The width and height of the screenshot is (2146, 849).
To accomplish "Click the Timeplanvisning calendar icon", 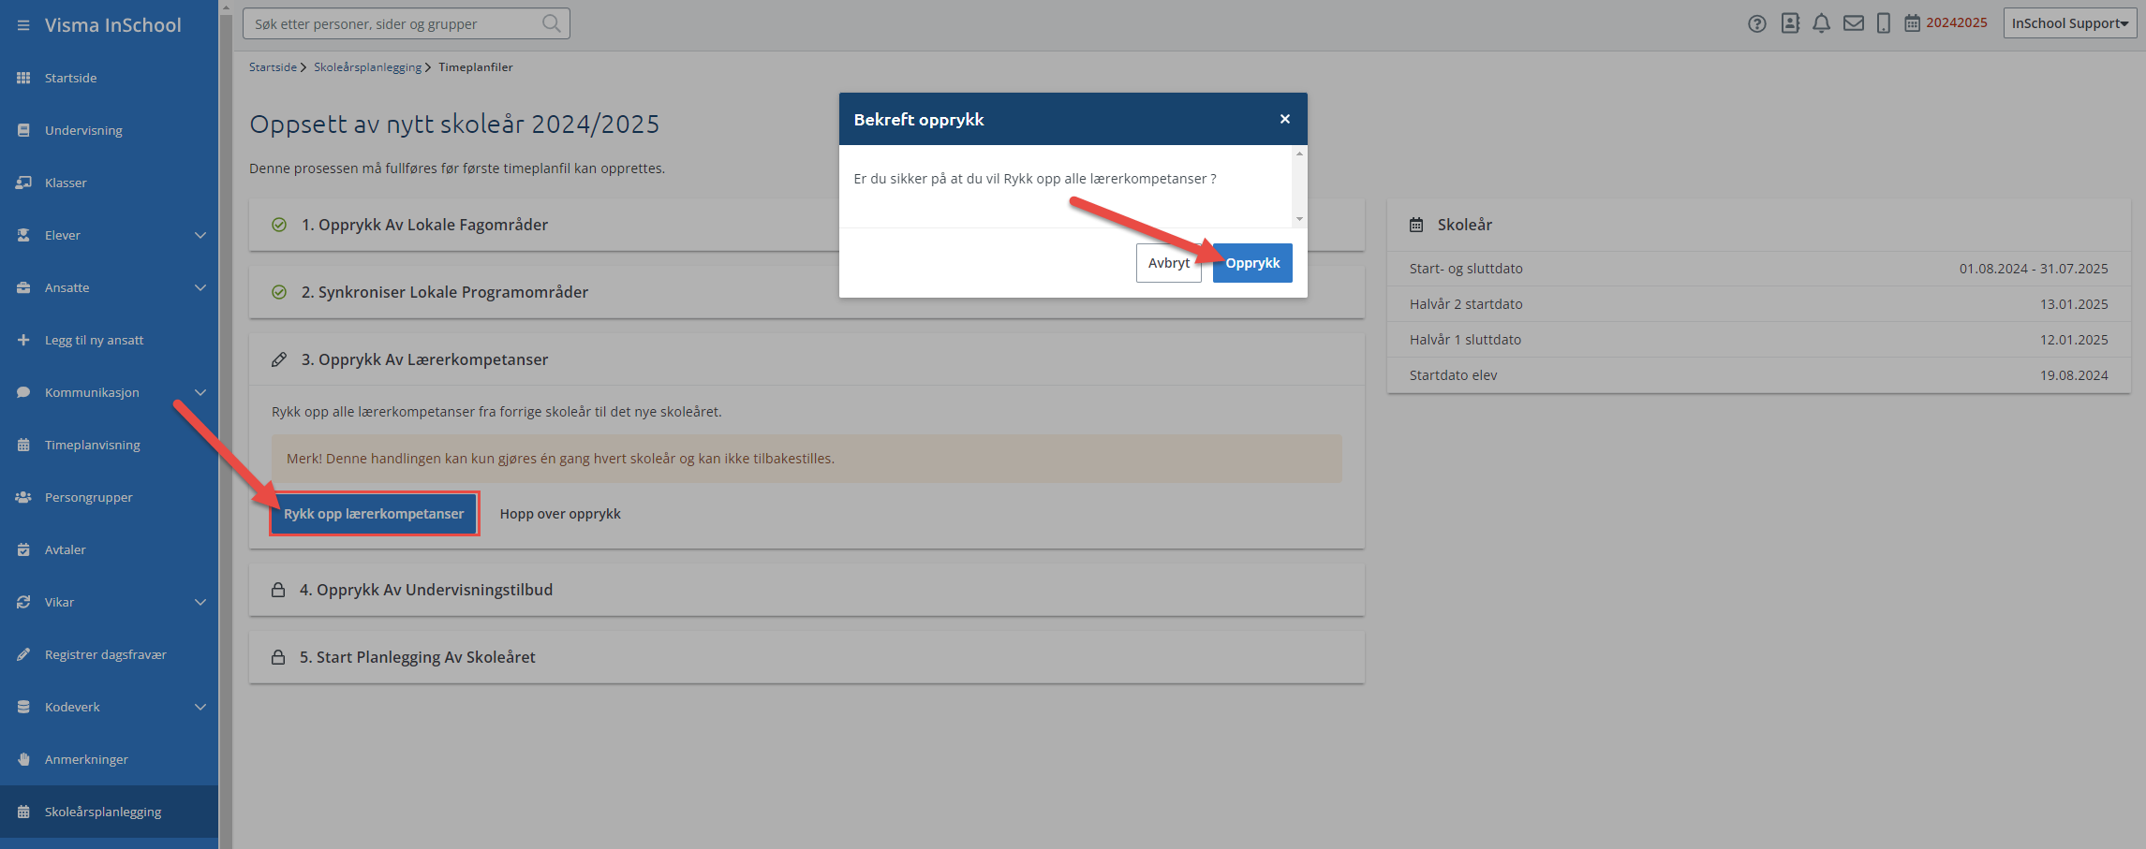I will [x=23, y=445].
